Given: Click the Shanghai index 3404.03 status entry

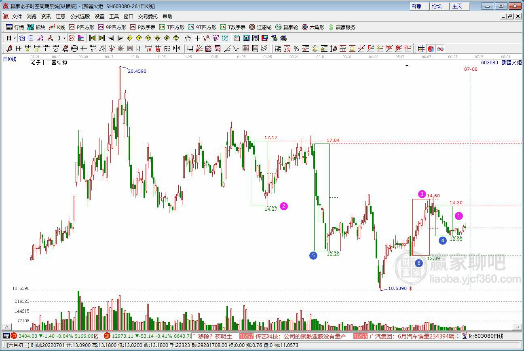Looking at the screenshot, I should click(55, 336).
